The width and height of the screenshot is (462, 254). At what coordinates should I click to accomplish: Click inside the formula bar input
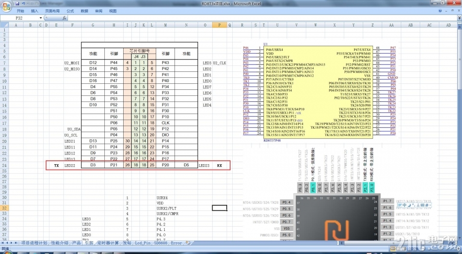(x=262, y=18)
